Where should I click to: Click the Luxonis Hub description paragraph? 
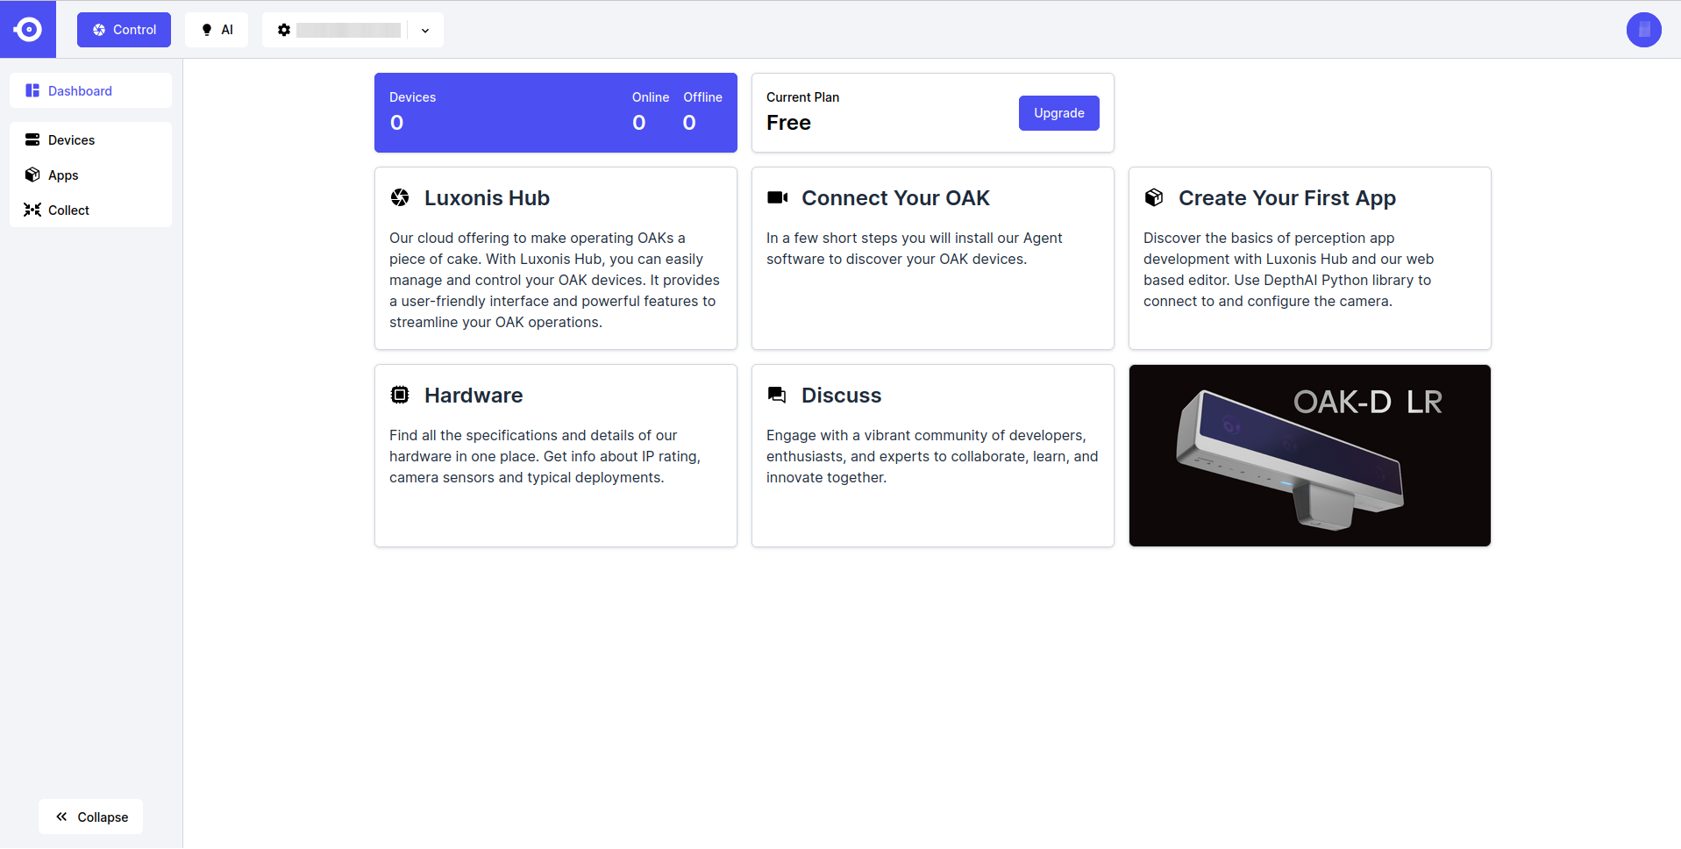[x=554, y=280]
